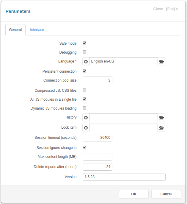
Task: Focus the Connection pool size field
Action: [x=98, y=80]
